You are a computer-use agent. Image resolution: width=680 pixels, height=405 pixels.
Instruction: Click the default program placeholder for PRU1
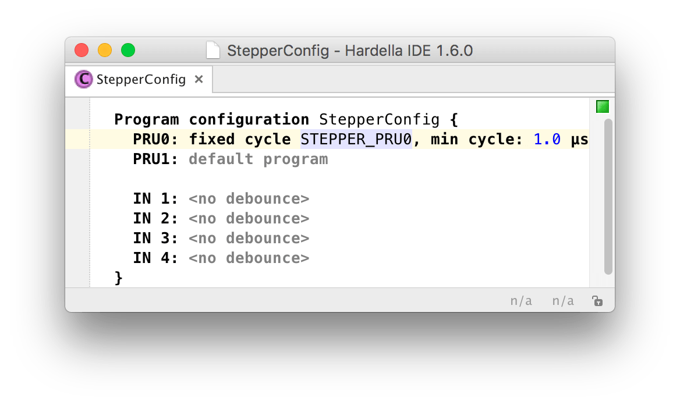coord(258,159)
